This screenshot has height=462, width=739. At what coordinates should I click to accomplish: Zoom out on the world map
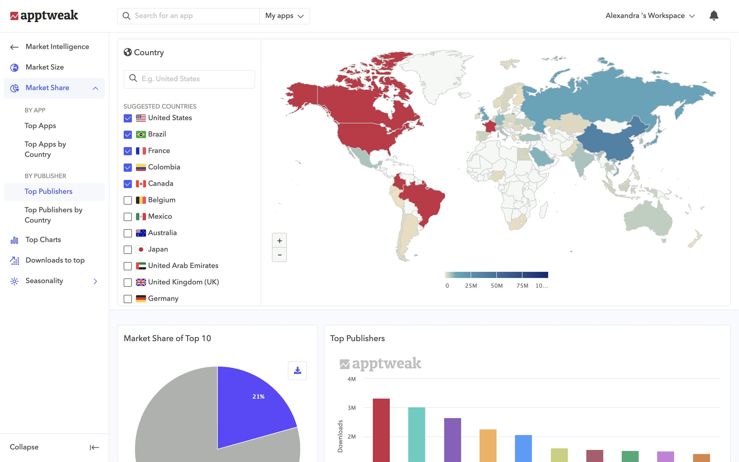pos(279,255)
